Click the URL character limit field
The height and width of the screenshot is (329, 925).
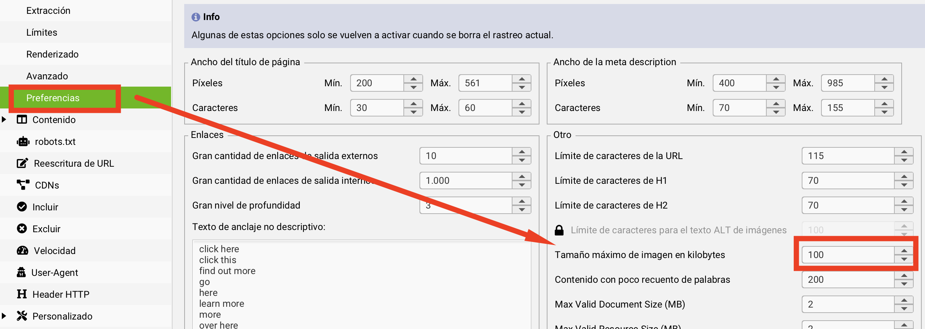847,156
